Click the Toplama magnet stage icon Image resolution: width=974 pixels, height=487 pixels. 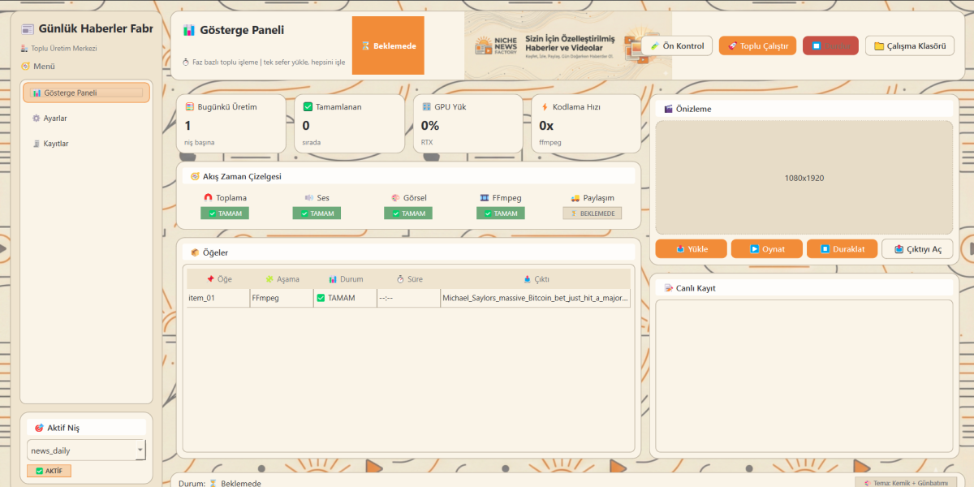[x=208, y=198]
